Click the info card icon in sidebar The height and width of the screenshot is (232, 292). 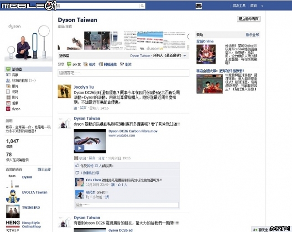(8, 75)
